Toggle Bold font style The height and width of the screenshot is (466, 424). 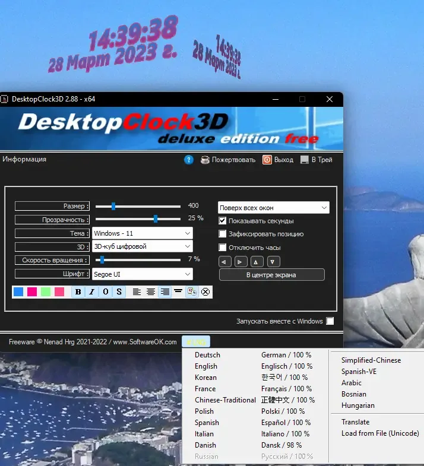[78, 292]
